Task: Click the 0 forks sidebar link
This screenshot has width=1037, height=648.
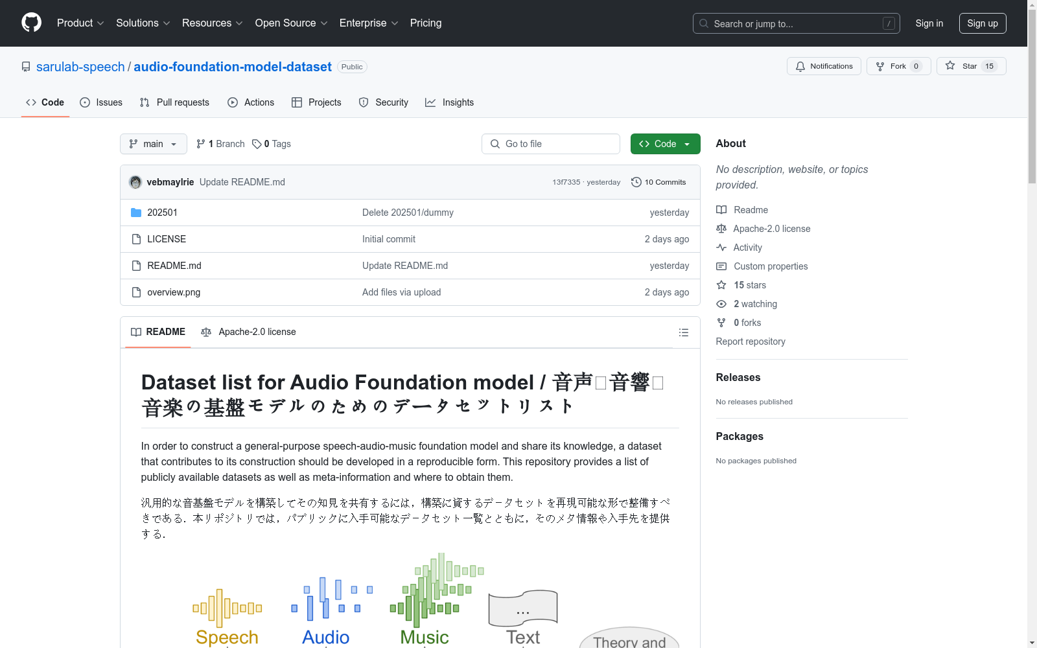Action: click(747, 323)
